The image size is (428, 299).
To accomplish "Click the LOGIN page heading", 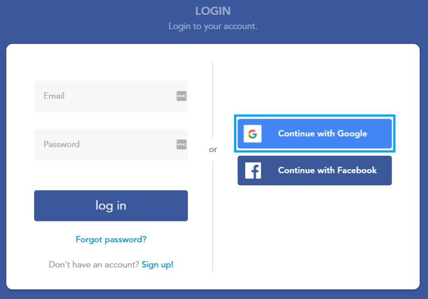I will (x=213, y=11).
